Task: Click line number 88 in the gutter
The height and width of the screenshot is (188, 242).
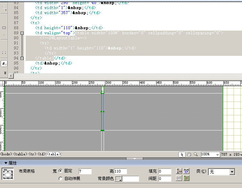Action: (x=16, y=28)
